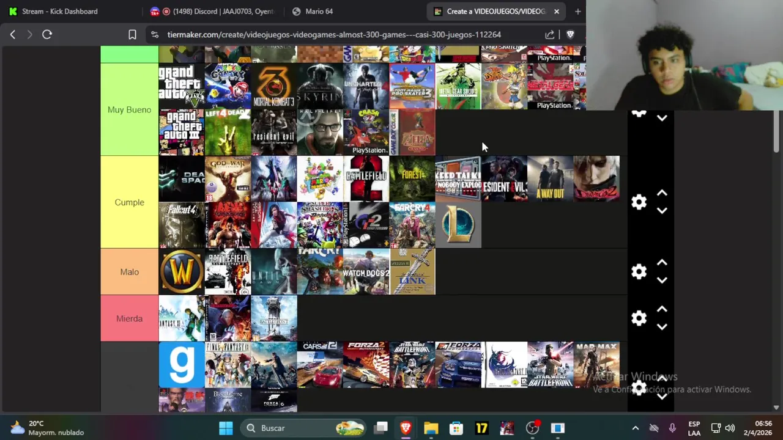Viewport: 783px width, 440px height.
Task: Move the Mierda tier up
Action: click(662, 309)
